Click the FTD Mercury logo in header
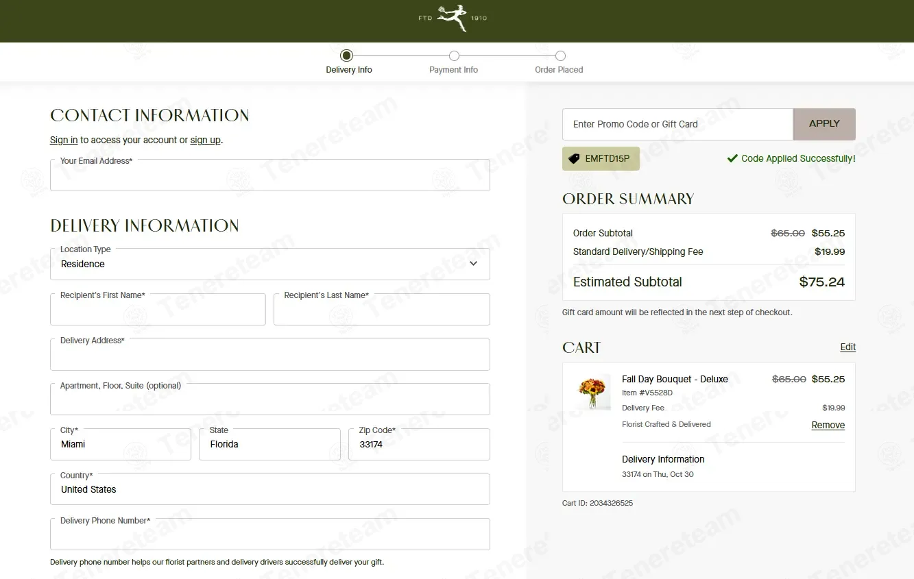This screenshot has width=914, height=579. [453, 19]
